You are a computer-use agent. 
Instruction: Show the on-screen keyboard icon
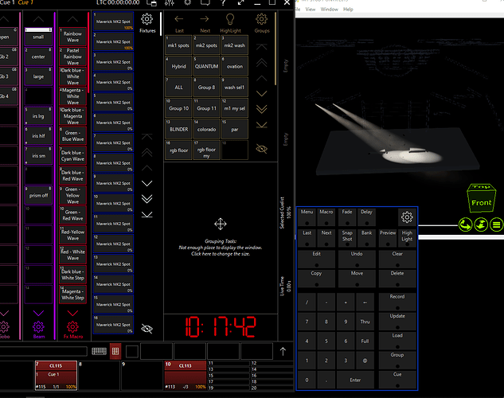pos(99,351)
